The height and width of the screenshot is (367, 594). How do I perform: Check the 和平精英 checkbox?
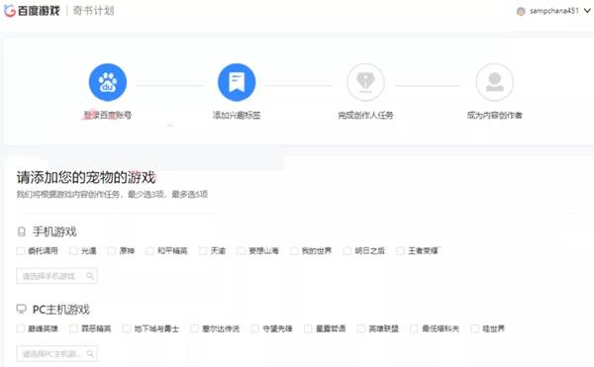coord(150,251)
